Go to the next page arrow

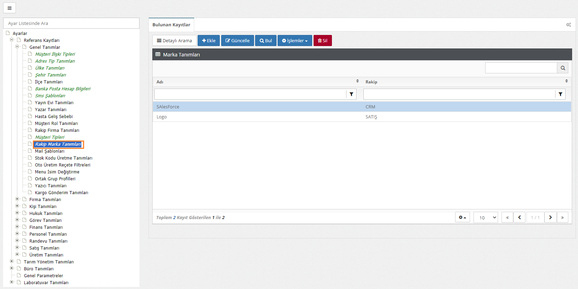(x=550, y=217)
